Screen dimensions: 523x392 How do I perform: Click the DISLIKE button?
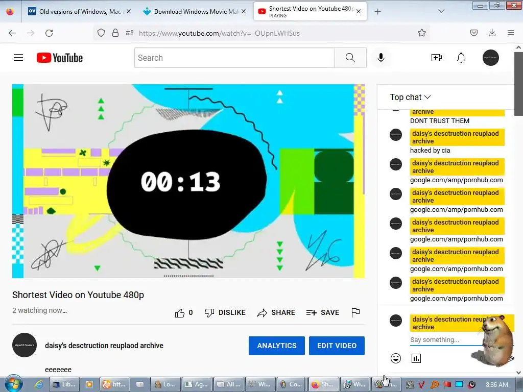(x=225, y=313)
